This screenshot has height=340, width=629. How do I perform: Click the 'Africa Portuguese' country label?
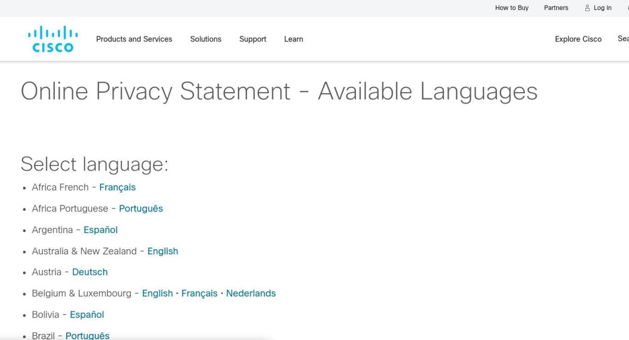pyautogui.click(x=70, y=209)
